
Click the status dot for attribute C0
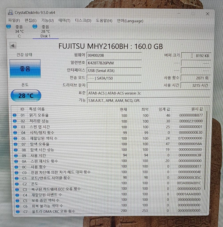coord(17,173)
